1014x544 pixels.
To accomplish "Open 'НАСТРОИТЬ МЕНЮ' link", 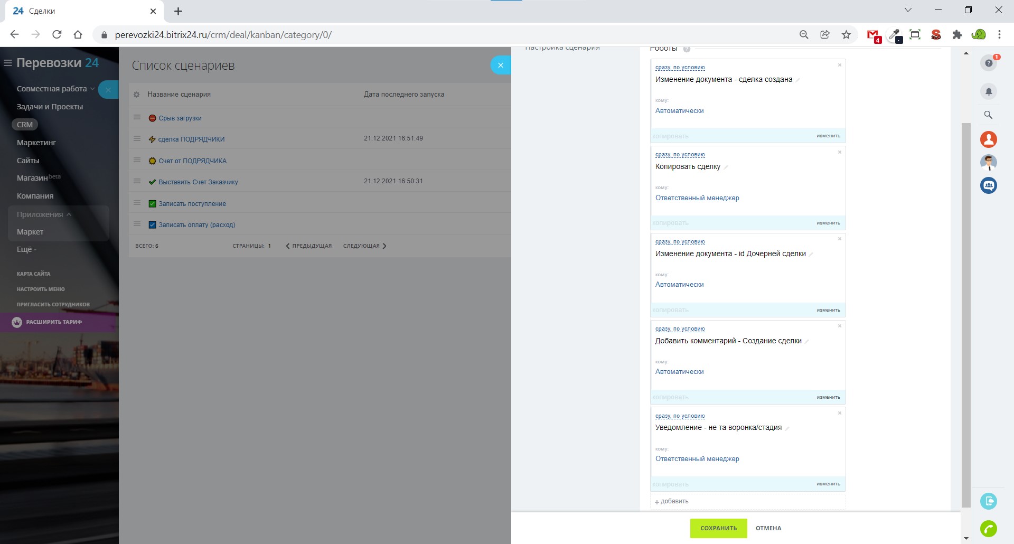I will (41, 289).
